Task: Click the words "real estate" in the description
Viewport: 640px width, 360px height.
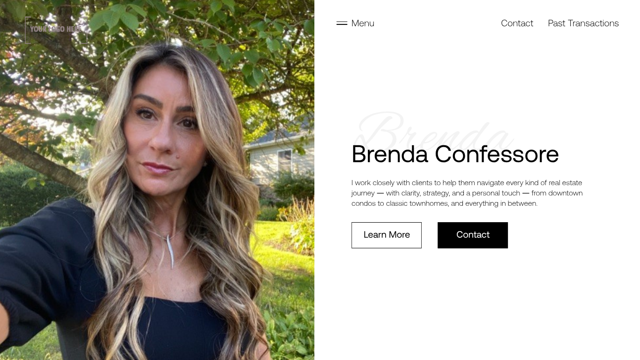Action: pyautogui.click(x=566, y=182)
